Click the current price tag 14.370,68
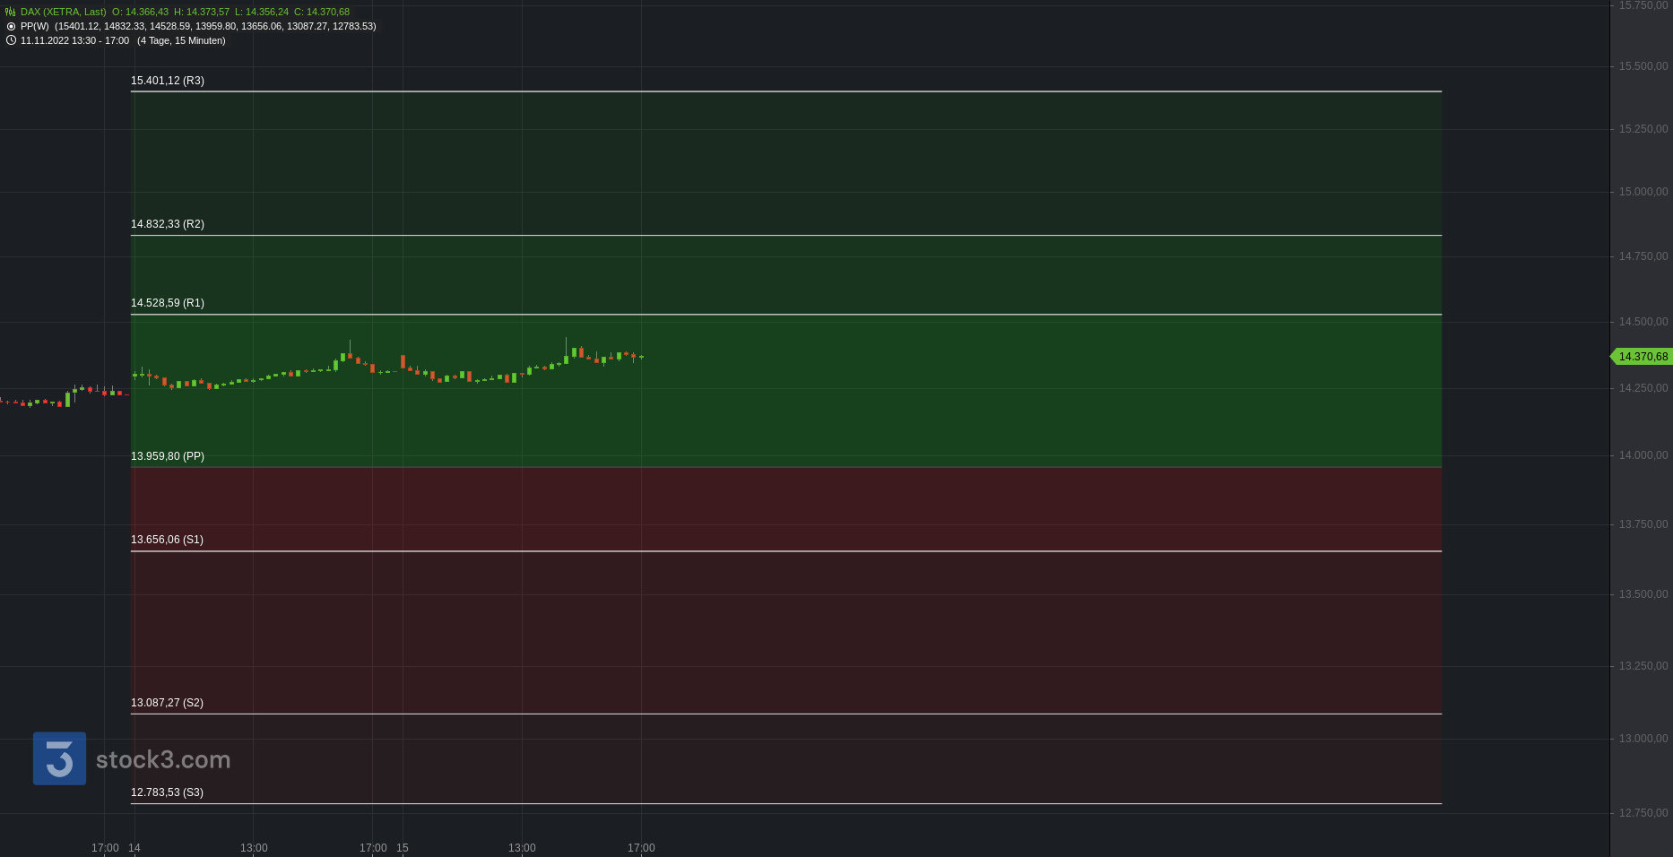The width and height of the screenshot is (1673, 857). coord(1642,357)
